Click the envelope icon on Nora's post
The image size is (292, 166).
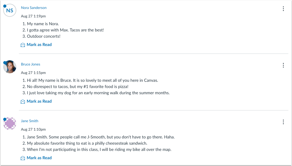(23, 45)
